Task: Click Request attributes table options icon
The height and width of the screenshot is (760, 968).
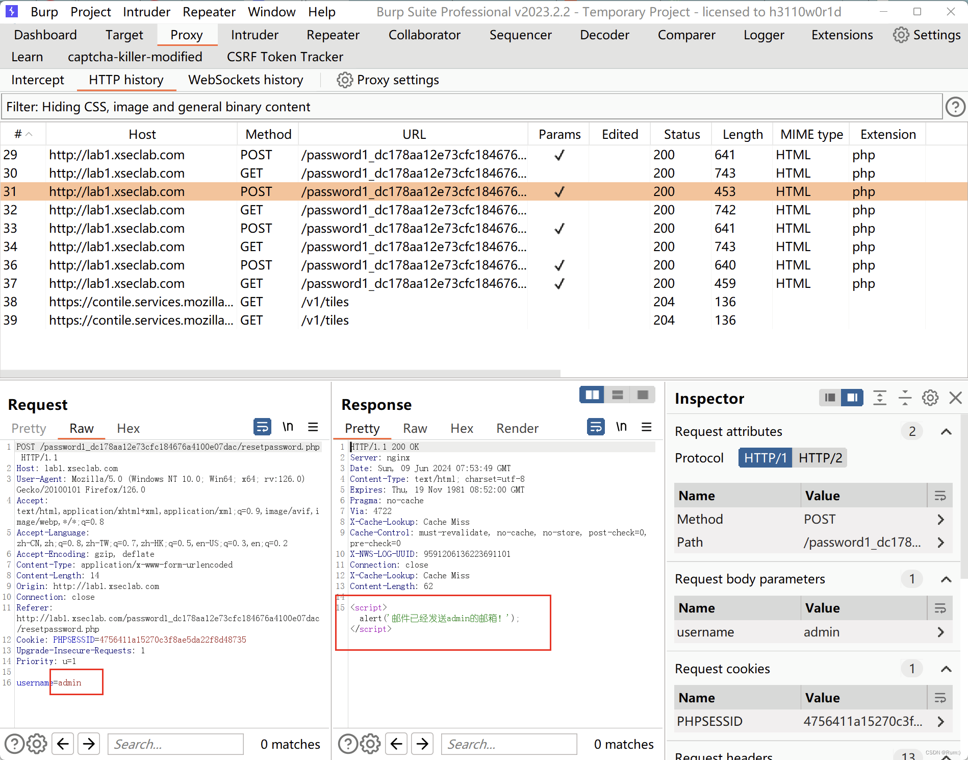Action: point(940,496)
